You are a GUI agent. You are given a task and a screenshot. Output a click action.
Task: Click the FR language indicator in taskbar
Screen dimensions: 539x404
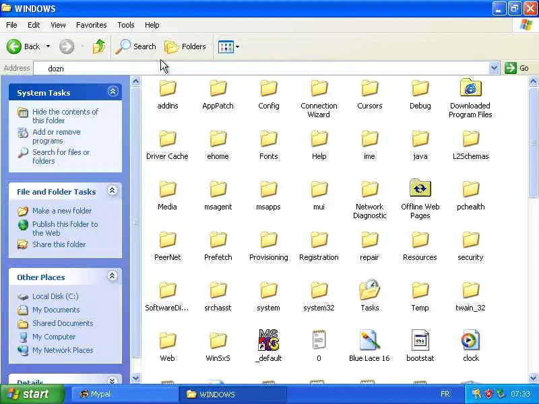tap(445, 394)
